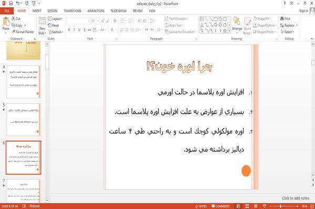Screen dimensions: 315x209
Task: Click the Save icon in quick access toolbar
Action: (x=11, y=4)
